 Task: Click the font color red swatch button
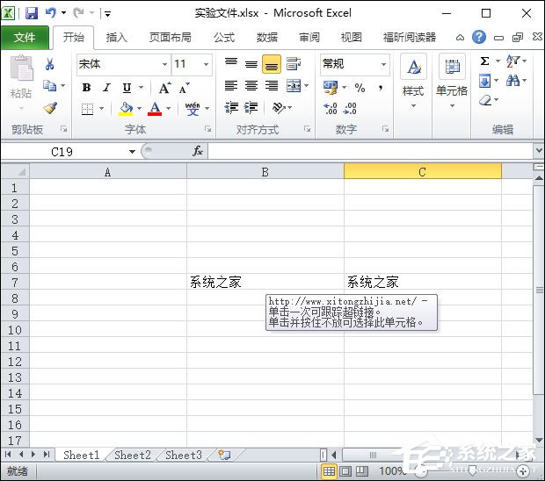(x=155, y=109)
